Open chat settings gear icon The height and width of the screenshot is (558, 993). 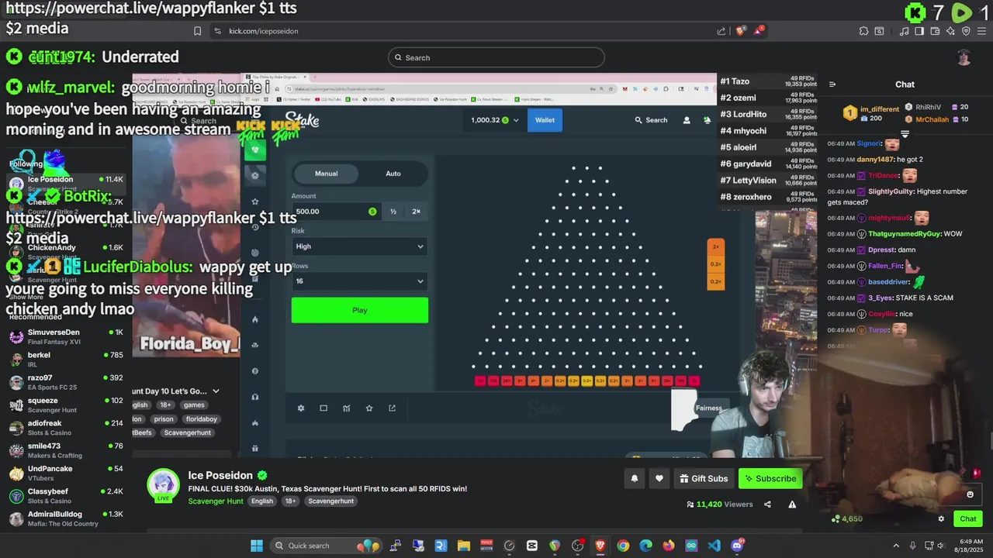[941, 519]
